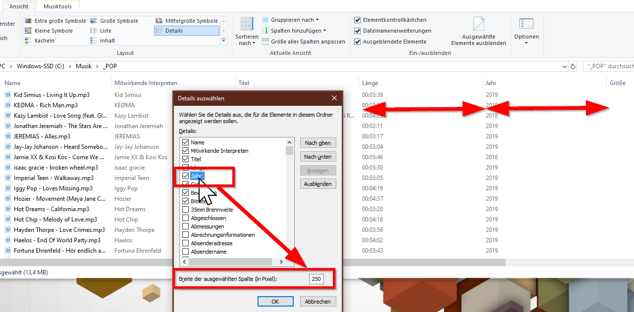This screenshot has height=312, width=634.
Task: Open the address bar history dropdown
Action: tap(565, 66)
